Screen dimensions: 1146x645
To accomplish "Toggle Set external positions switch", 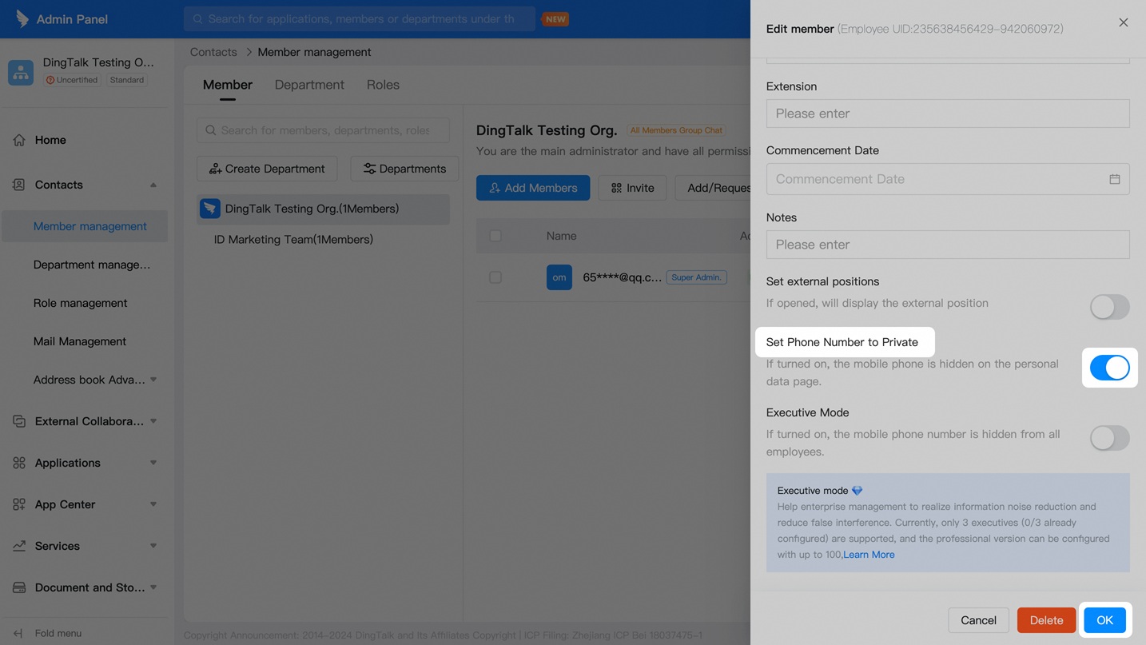I will coord(1110,307).
